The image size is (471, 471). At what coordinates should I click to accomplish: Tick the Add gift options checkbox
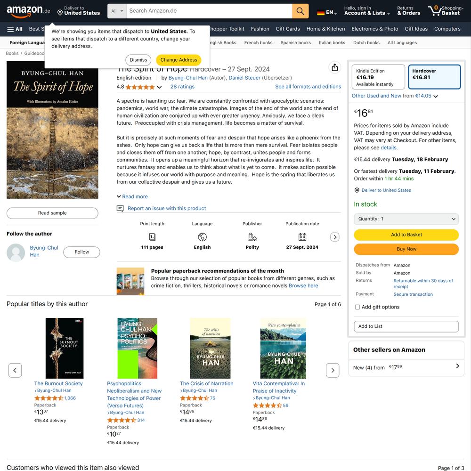tap(357, 307)
